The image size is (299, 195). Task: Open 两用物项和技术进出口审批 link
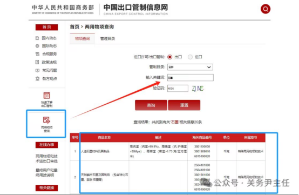46,159
